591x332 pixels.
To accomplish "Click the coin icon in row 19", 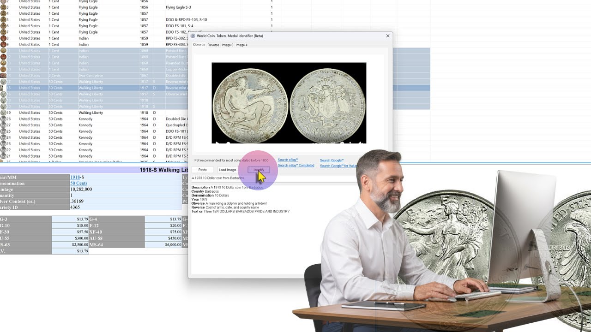I will tap(3, 113).
